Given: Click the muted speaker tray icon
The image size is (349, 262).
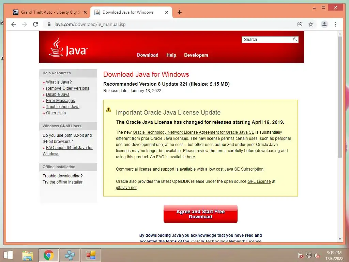Looking at the screenshot, I should point(317,256).
